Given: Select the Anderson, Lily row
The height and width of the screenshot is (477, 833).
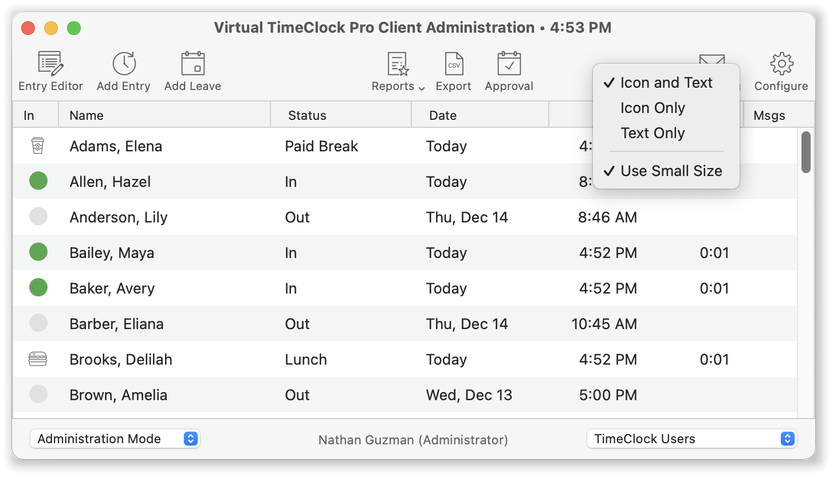Looking at the screenshot, I should click(405, 217).
